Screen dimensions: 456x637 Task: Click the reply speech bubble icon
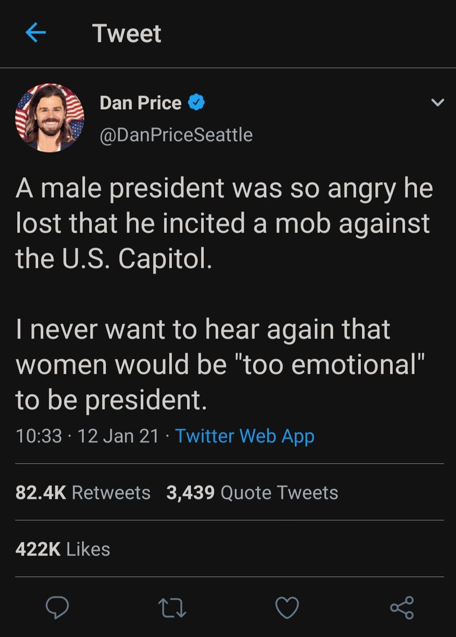point(57,607)
